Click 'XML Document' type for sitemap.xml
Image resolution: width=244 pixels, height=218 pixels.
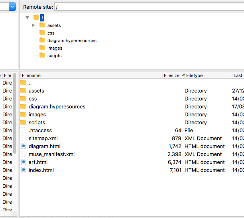[203, 138]
